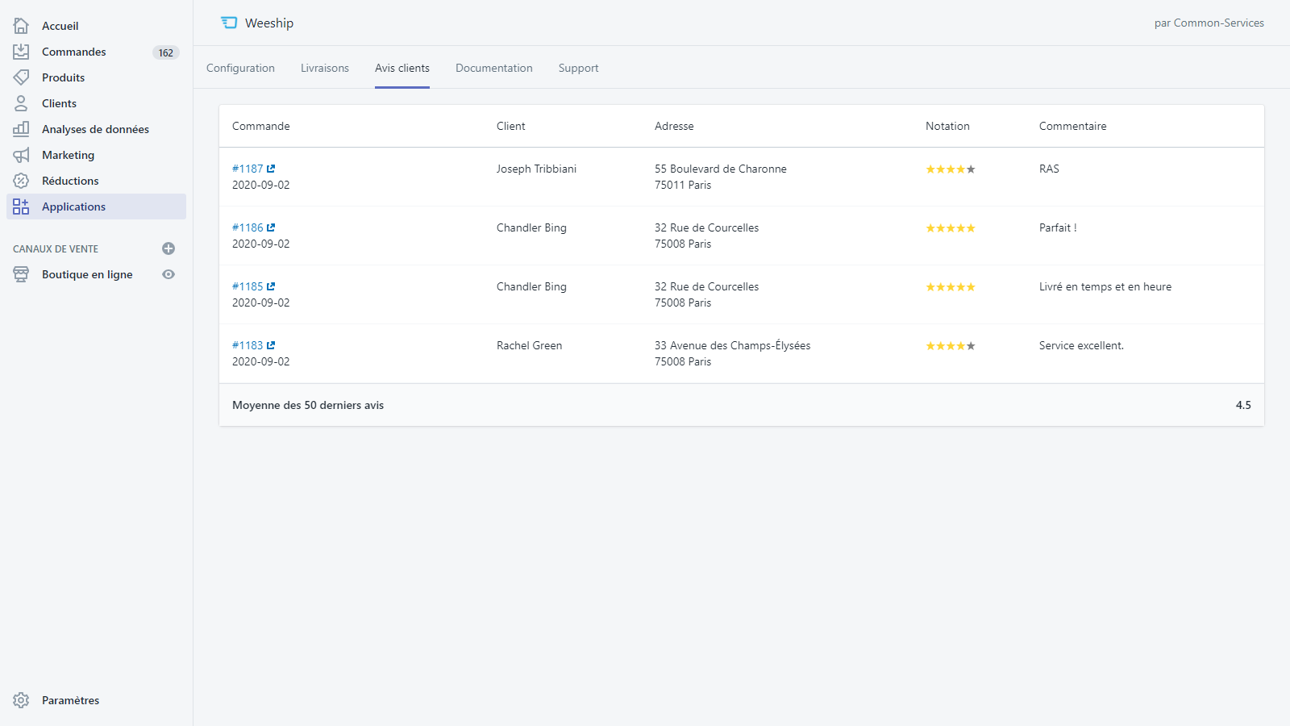Viewport: 1290px width, 726px height.
Task: Open Analyses de données section
Action: [95, 129]
